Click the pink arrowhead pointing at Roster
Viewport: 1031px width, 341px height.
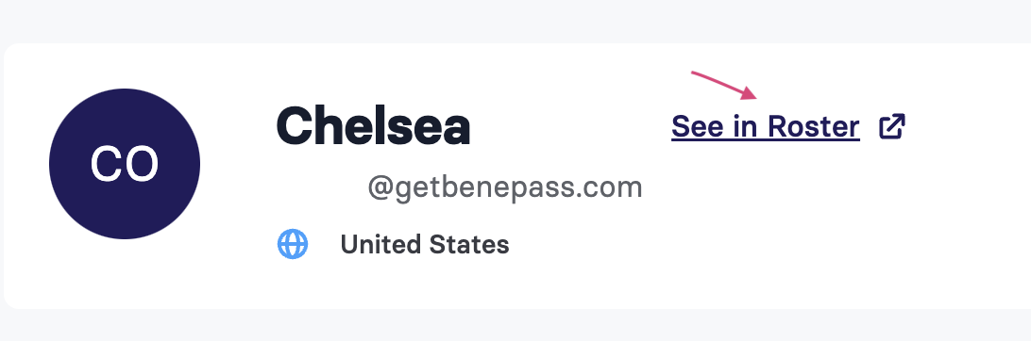pos(751,93)
